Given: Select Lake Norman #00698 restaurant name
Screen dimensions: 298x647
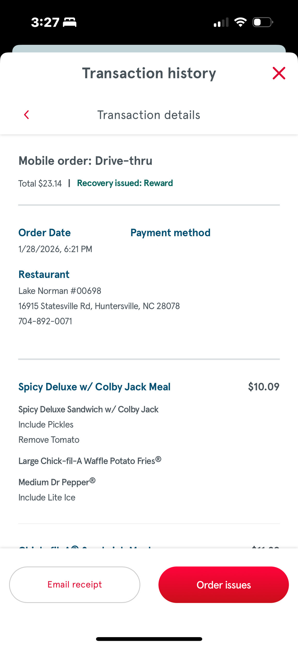Looking at the screenshot, I should point(60,291).
